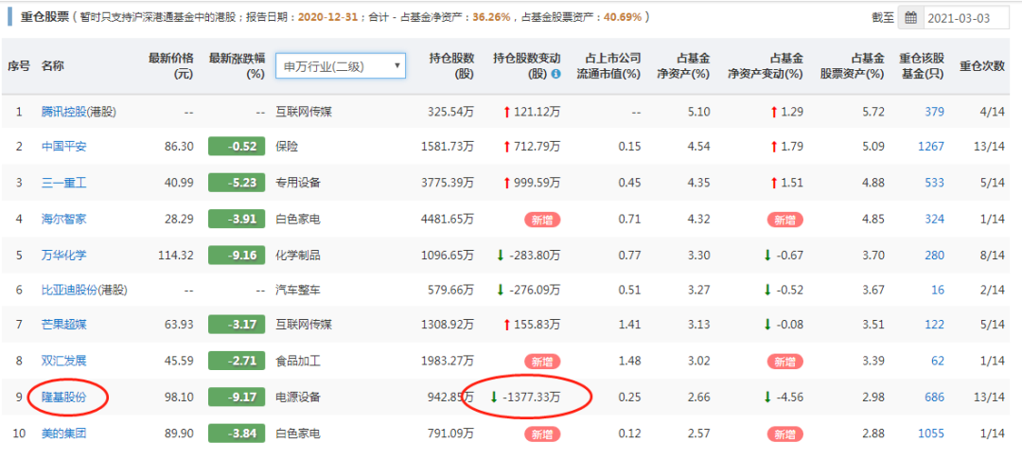
Task: Open the 隆基股份 stock link
Action: pyautogui.click(x=63, y=397)
